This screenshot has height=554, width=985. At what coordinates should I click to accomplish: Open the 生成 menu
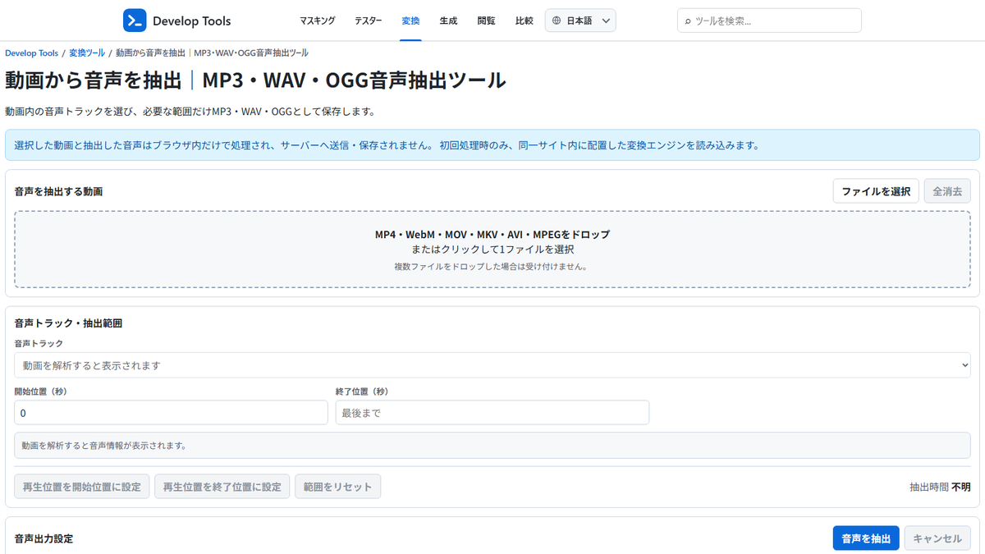[449, 21]
